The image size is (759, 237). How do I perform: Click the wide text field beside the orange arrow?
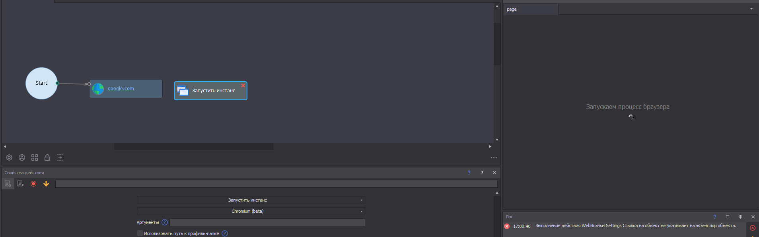pos(276,184)
